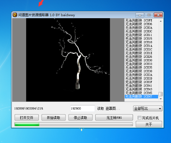
Task: Open the 关于 about button
Action: tap(149, 124)
